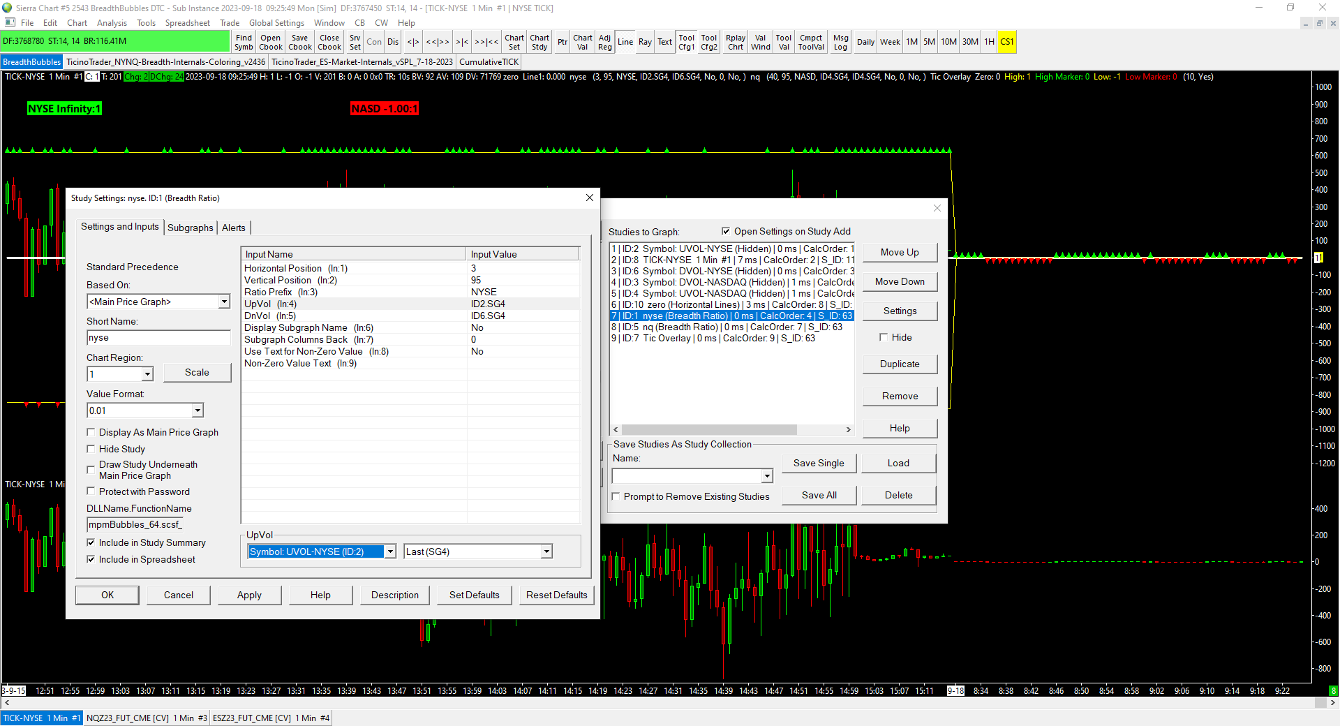Viewport: 1340px width, 726px height.
Task: Open Chart Stdy from the toolbar
Action: (x=539, y=42)
